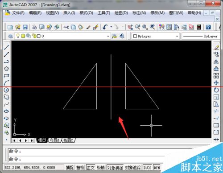Toggle 对象追踪 object snap tracking
This screenshot has width=223, height=173.
coord(133,168)
